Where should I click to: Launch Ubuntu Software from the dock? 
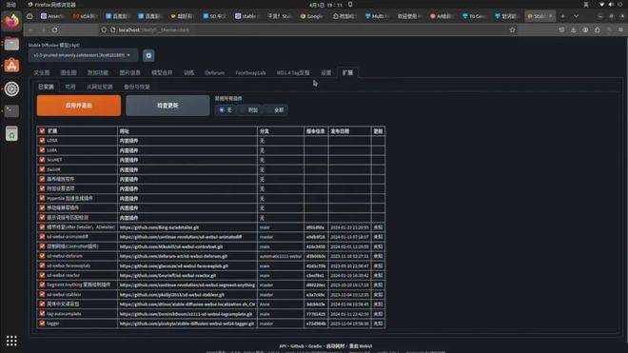11,66
